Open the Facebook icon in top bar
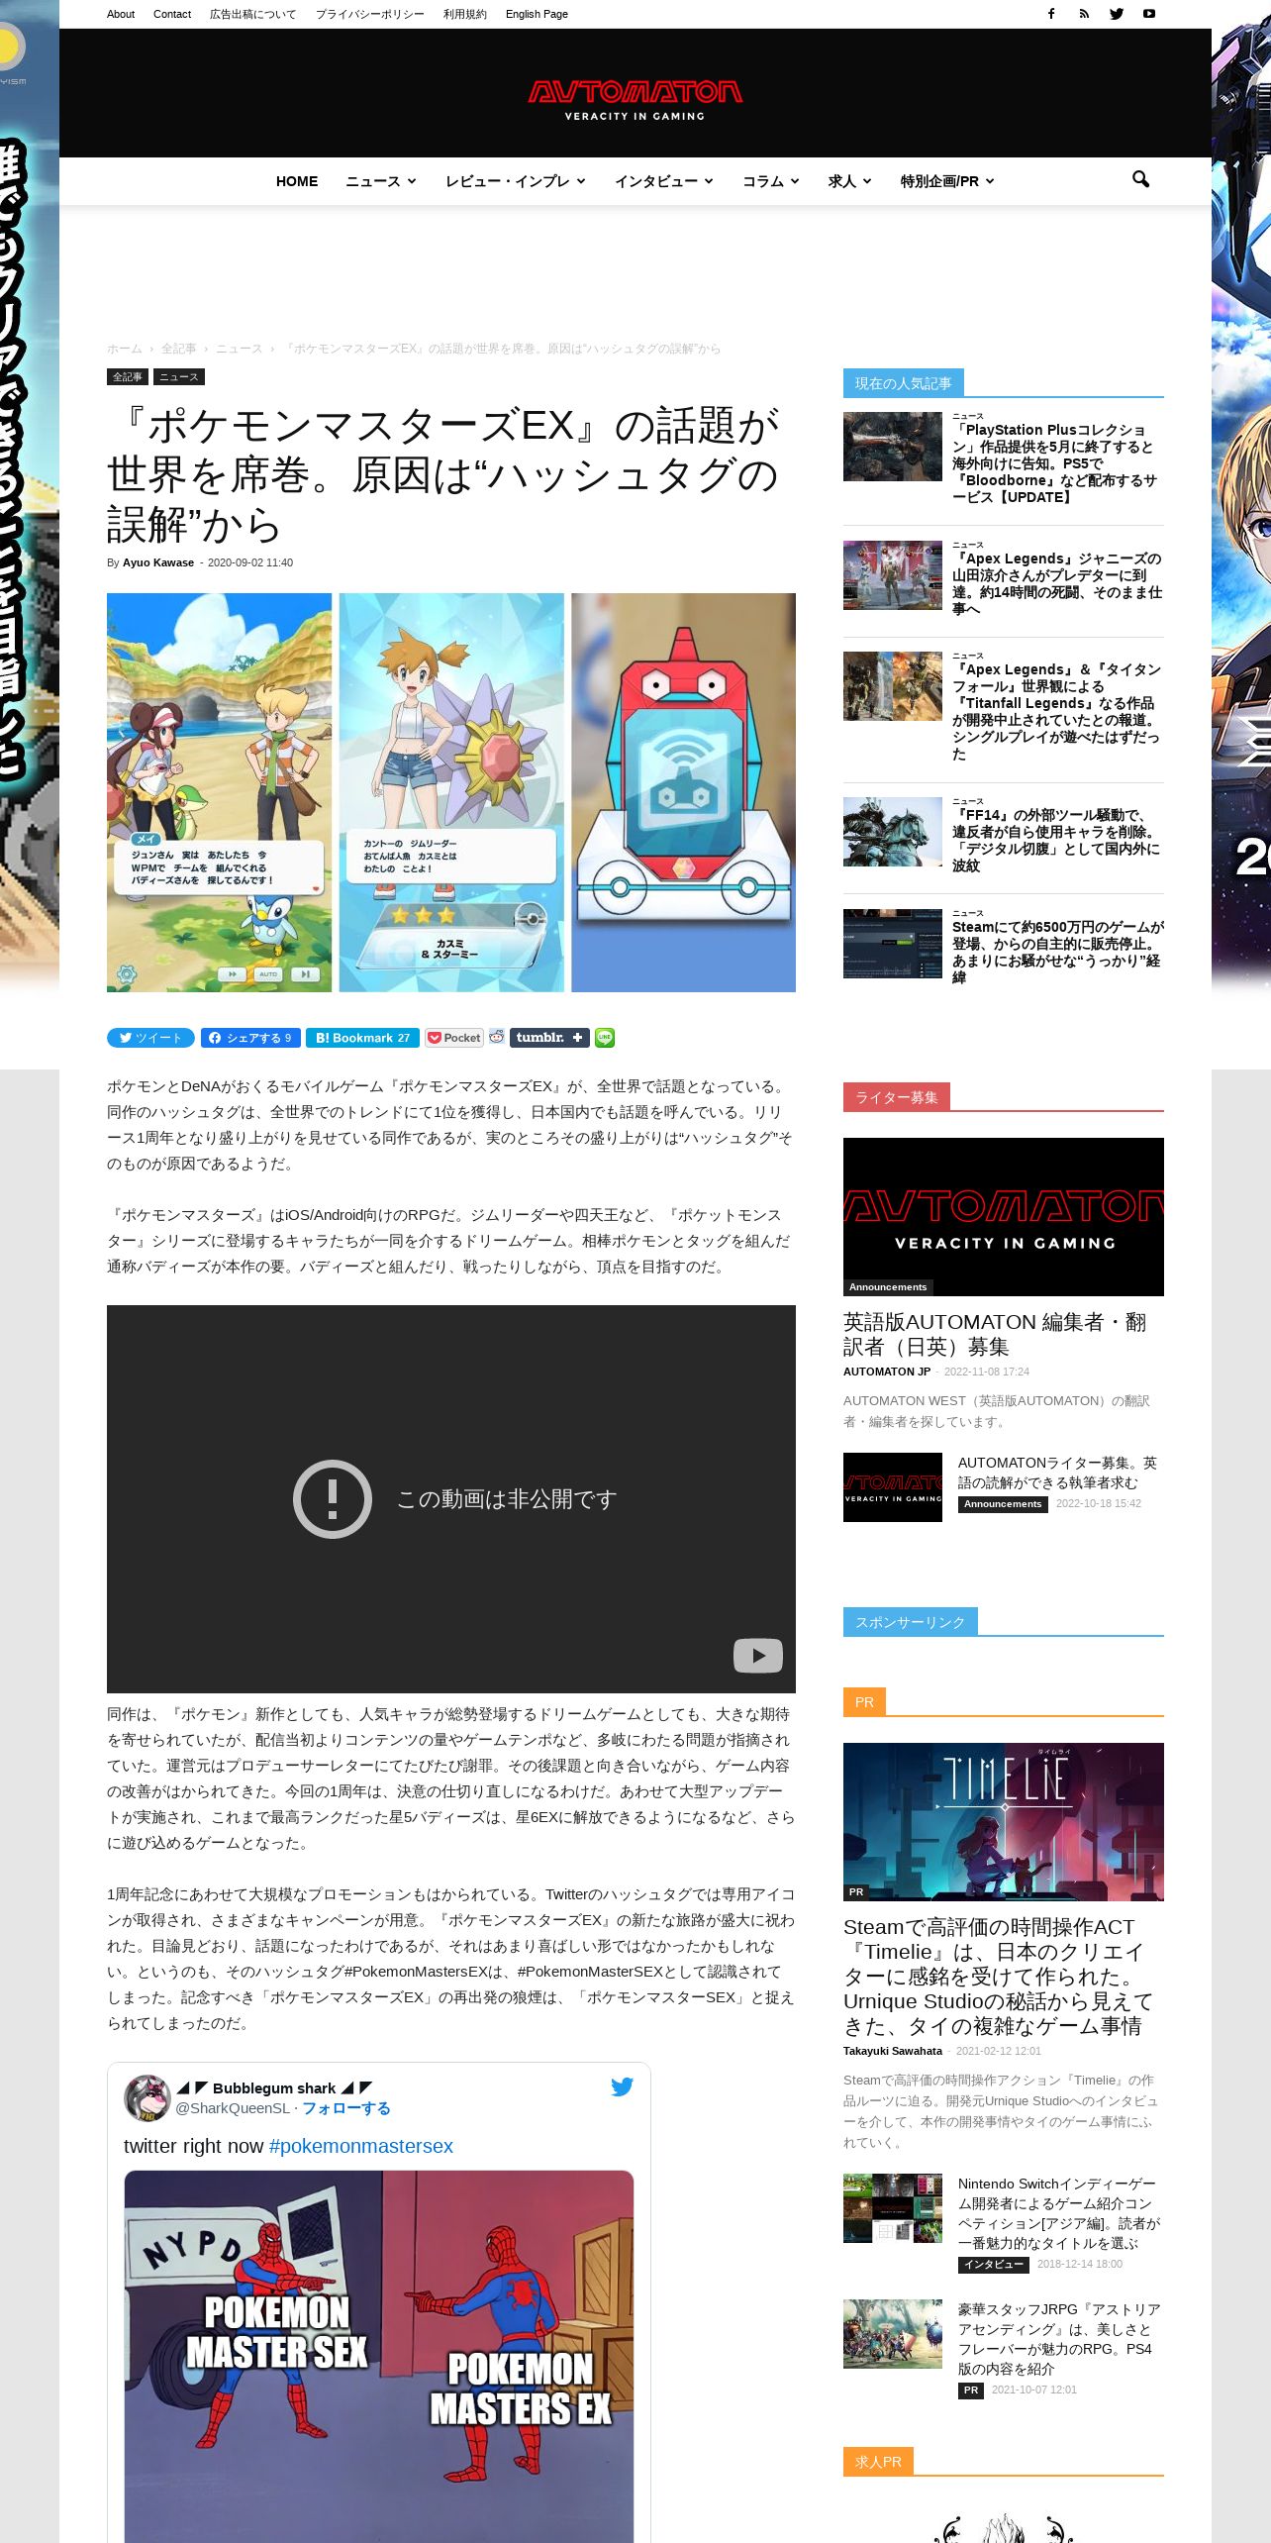This screenshot has width=1271, height=2543. (x=1051, y=14)
